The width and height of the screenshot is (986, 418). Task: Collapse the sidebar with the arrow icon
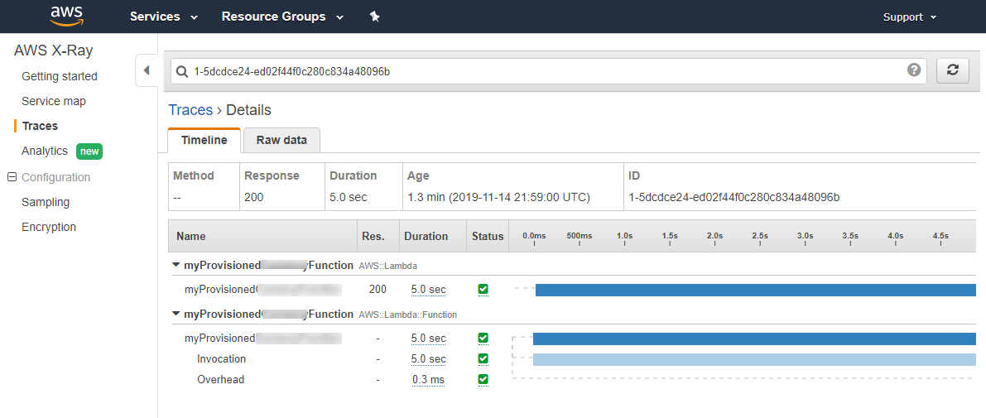pos(147,70)
